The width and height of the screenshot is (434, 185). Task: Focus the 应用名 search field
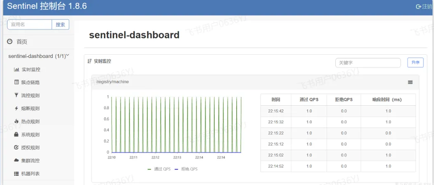click(30, 25)
